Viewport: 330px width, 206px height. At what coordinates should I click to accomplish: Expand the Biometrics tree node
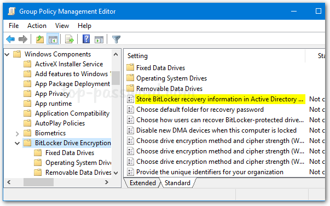[x=18, y=134]
